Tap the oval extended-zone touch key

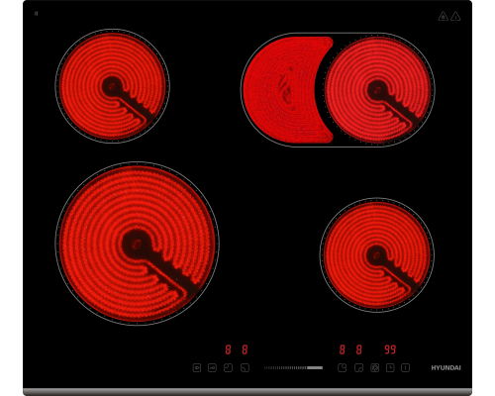click(374, 367)
